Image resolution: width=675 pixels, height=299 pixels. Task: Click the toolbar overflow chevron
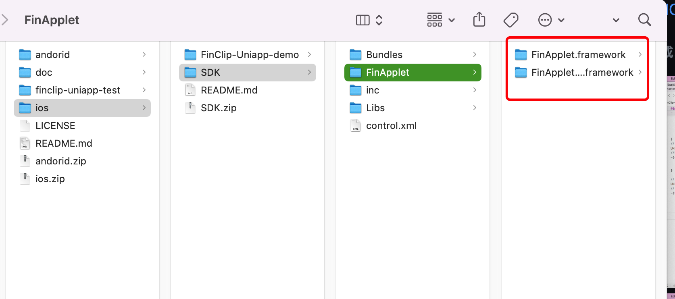point(616,20)
